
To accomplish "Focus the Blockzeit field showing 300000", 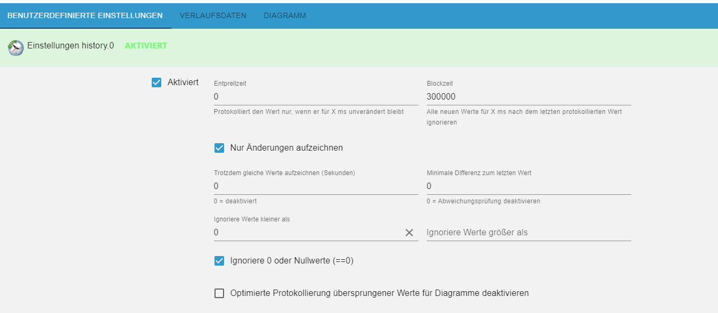I will click(528, 97).
